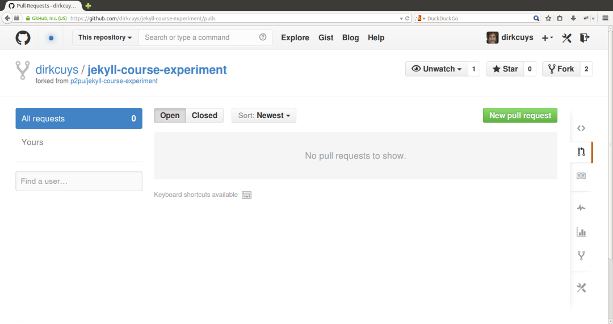613x324 pixels.
Task: Expand the This repository search scope dropdown
Action: (x=105, y=37)
